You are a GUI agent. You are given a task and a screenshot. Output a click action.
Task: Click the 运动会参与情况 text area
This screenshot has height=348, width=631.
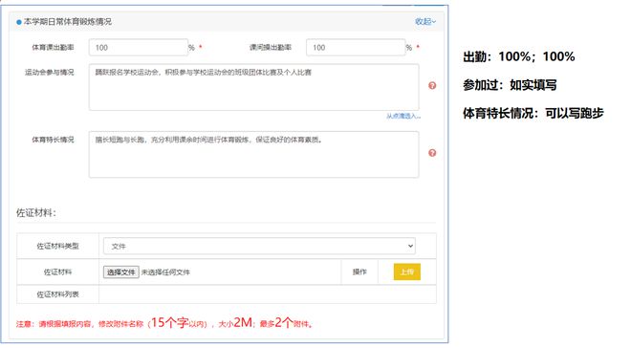[x=254, y=87]
